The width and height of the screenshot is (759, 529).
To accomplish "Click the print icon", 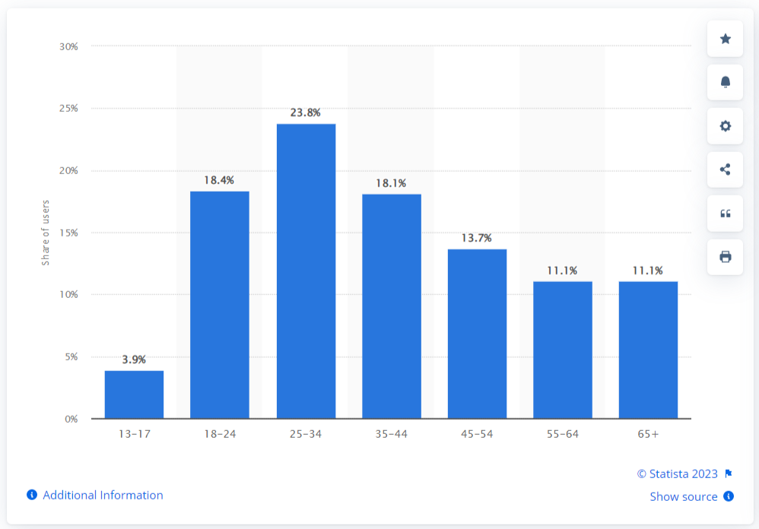I will (725, 257).
